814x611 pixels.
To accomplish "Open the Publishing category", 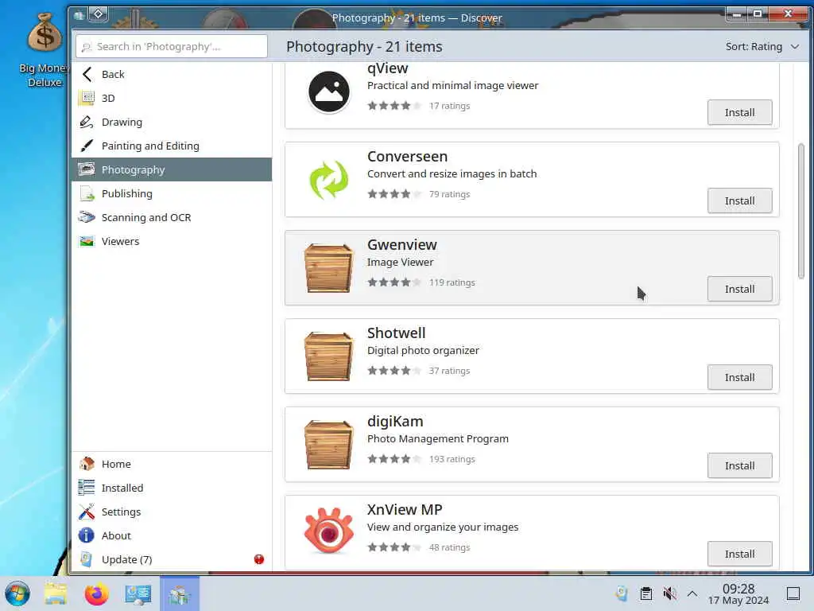I will pyautogui.click(x=172, y=193).
